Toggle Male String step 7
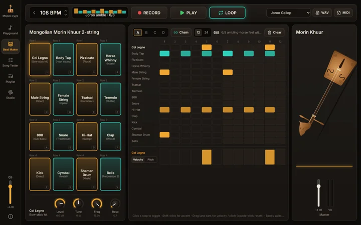 point(228,72)
